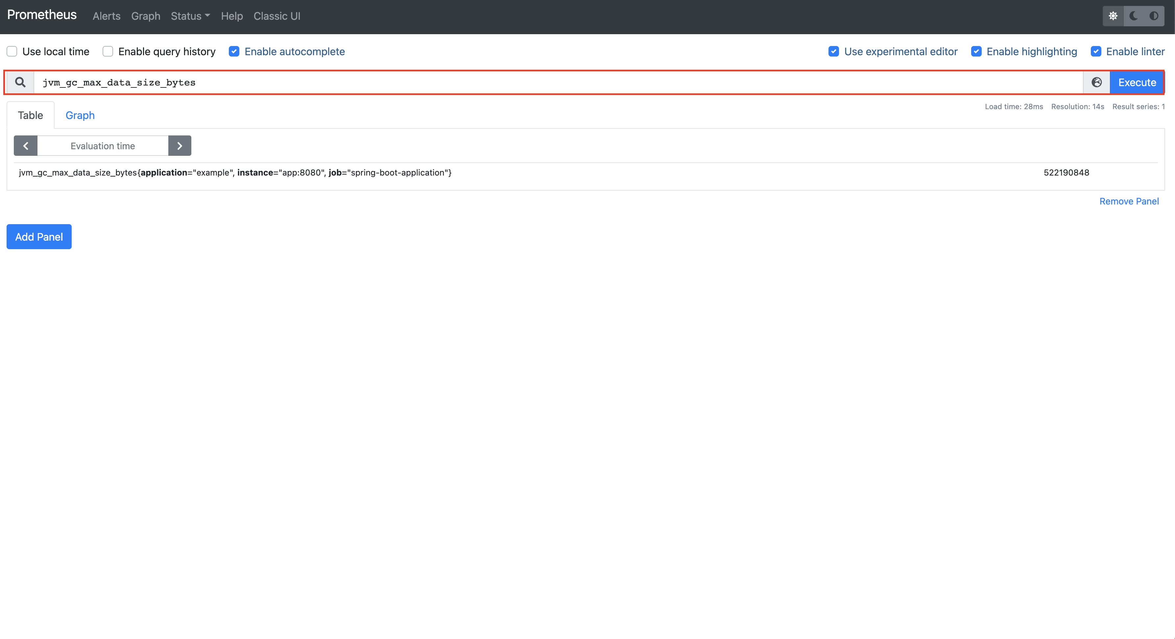This screenshot has width=1175, height=639.
Task: Step evaluation time forward arrow
Action: (x=180, y=146)
